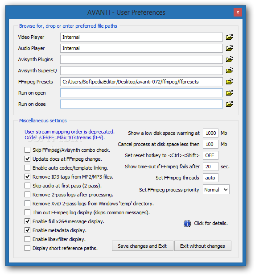Enable Skip FFmpeg/Avisynth combo check
255x275 pixels.
point(27,150)
